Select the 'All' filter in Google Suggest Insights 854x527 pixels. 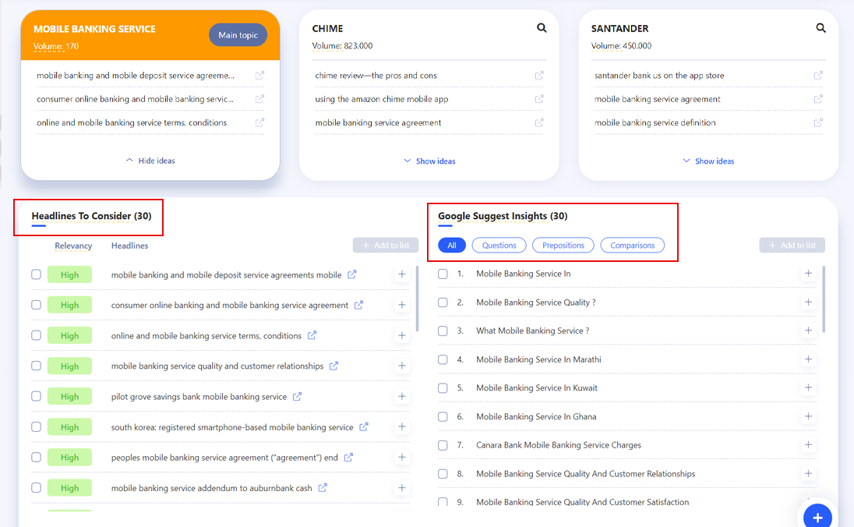[451, 246]
